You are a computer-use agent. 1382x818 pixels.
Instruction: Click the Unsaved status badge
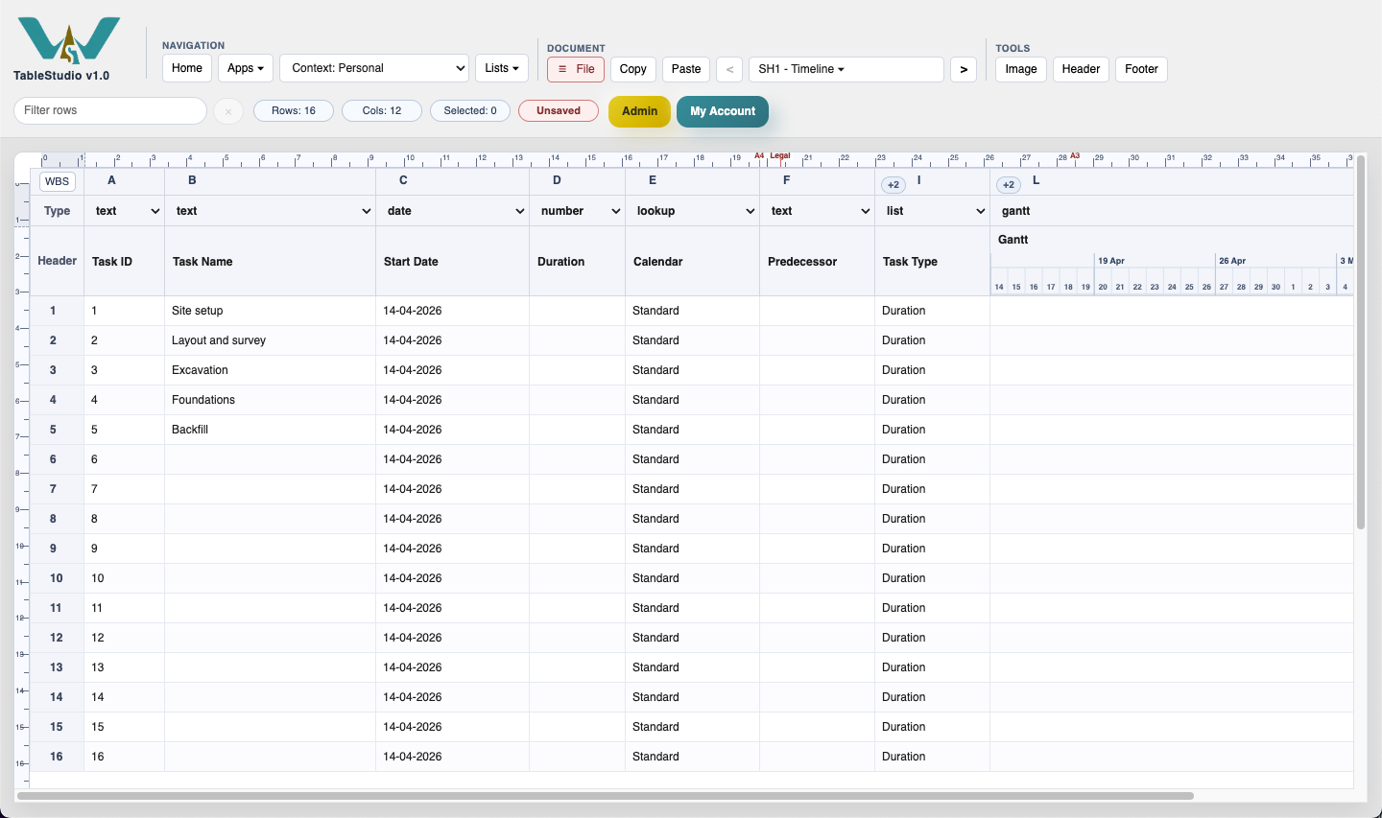[x=559, y=111]
